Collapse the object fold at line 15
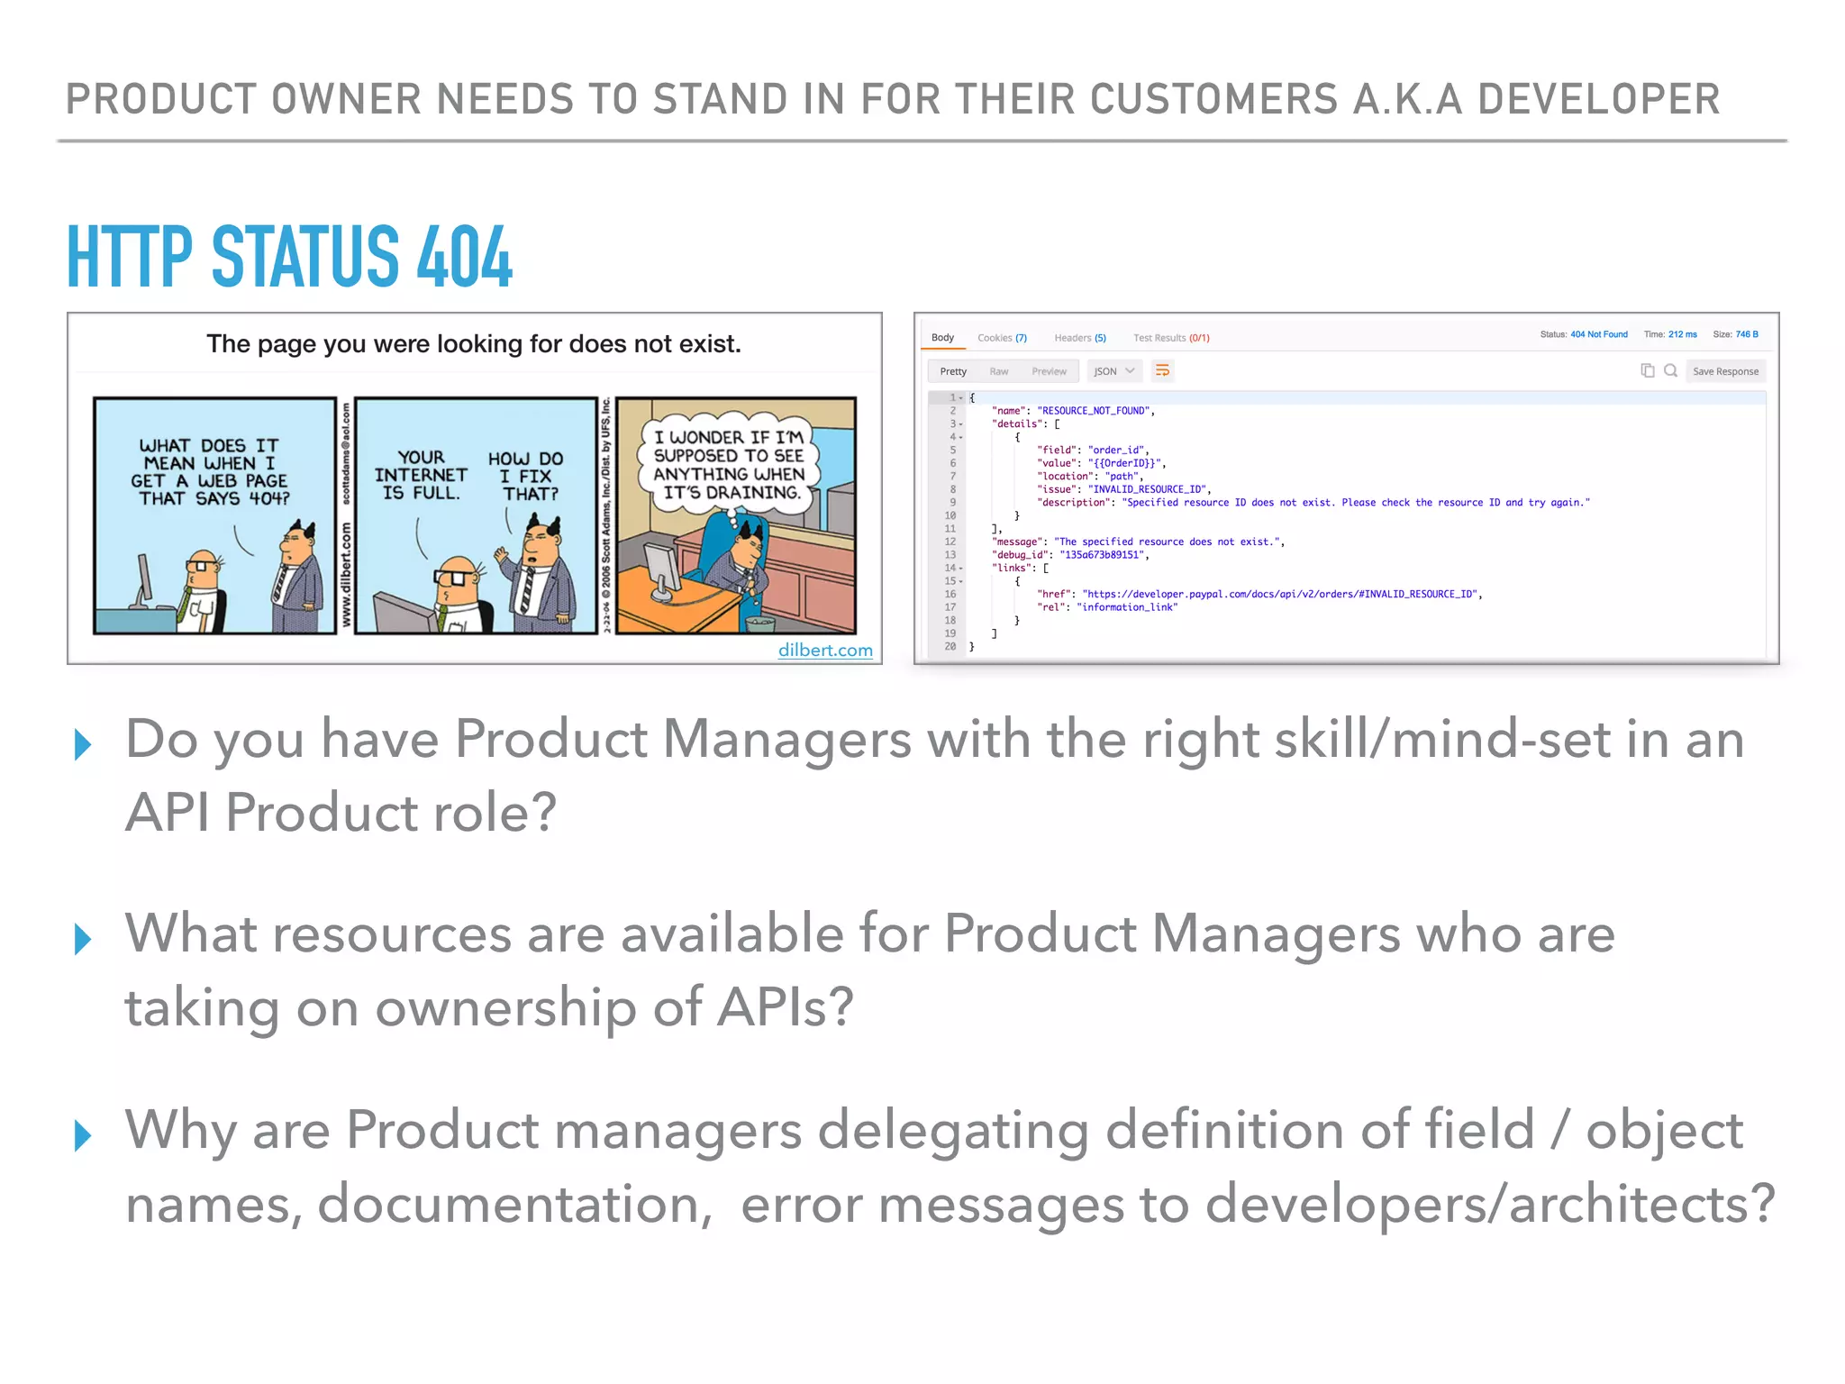 pos(961,581)
